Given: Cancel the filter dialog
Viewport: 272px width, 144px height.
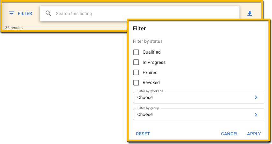Looking at the screenshot, I should tap(230, 134).
